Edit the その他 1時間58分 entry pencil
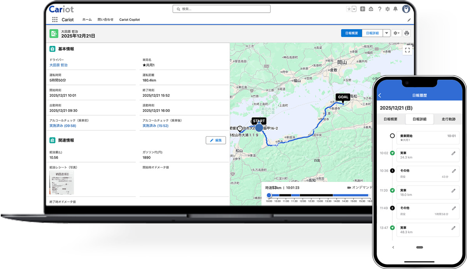The height and width of the screenshot is (269, 467). point(453,208)
